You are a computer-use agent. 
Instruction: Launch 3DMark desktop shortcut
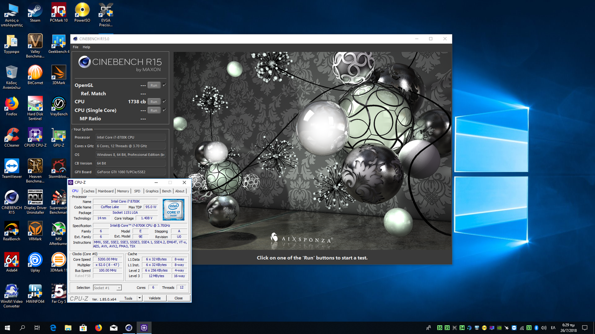(x=59, y=75)
